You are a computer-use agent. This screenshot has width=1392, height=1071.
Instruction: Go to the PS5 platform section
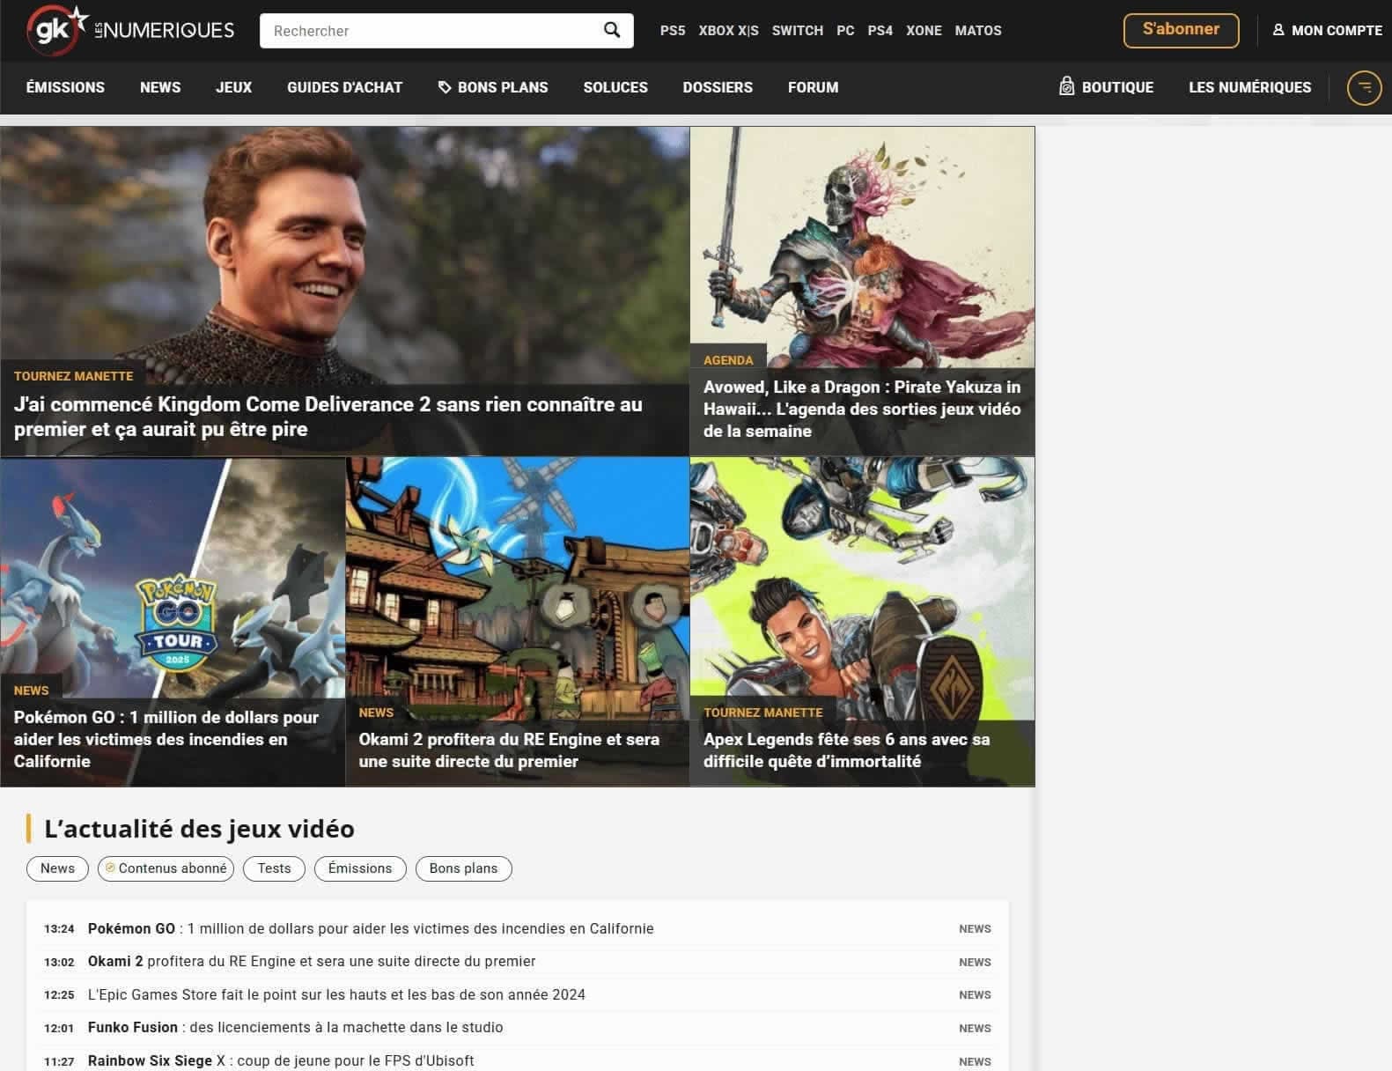tap(672, 31)
